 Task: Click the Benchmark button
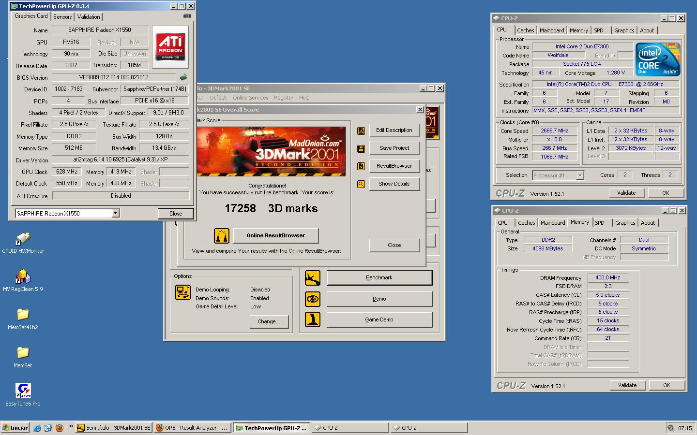379,278
